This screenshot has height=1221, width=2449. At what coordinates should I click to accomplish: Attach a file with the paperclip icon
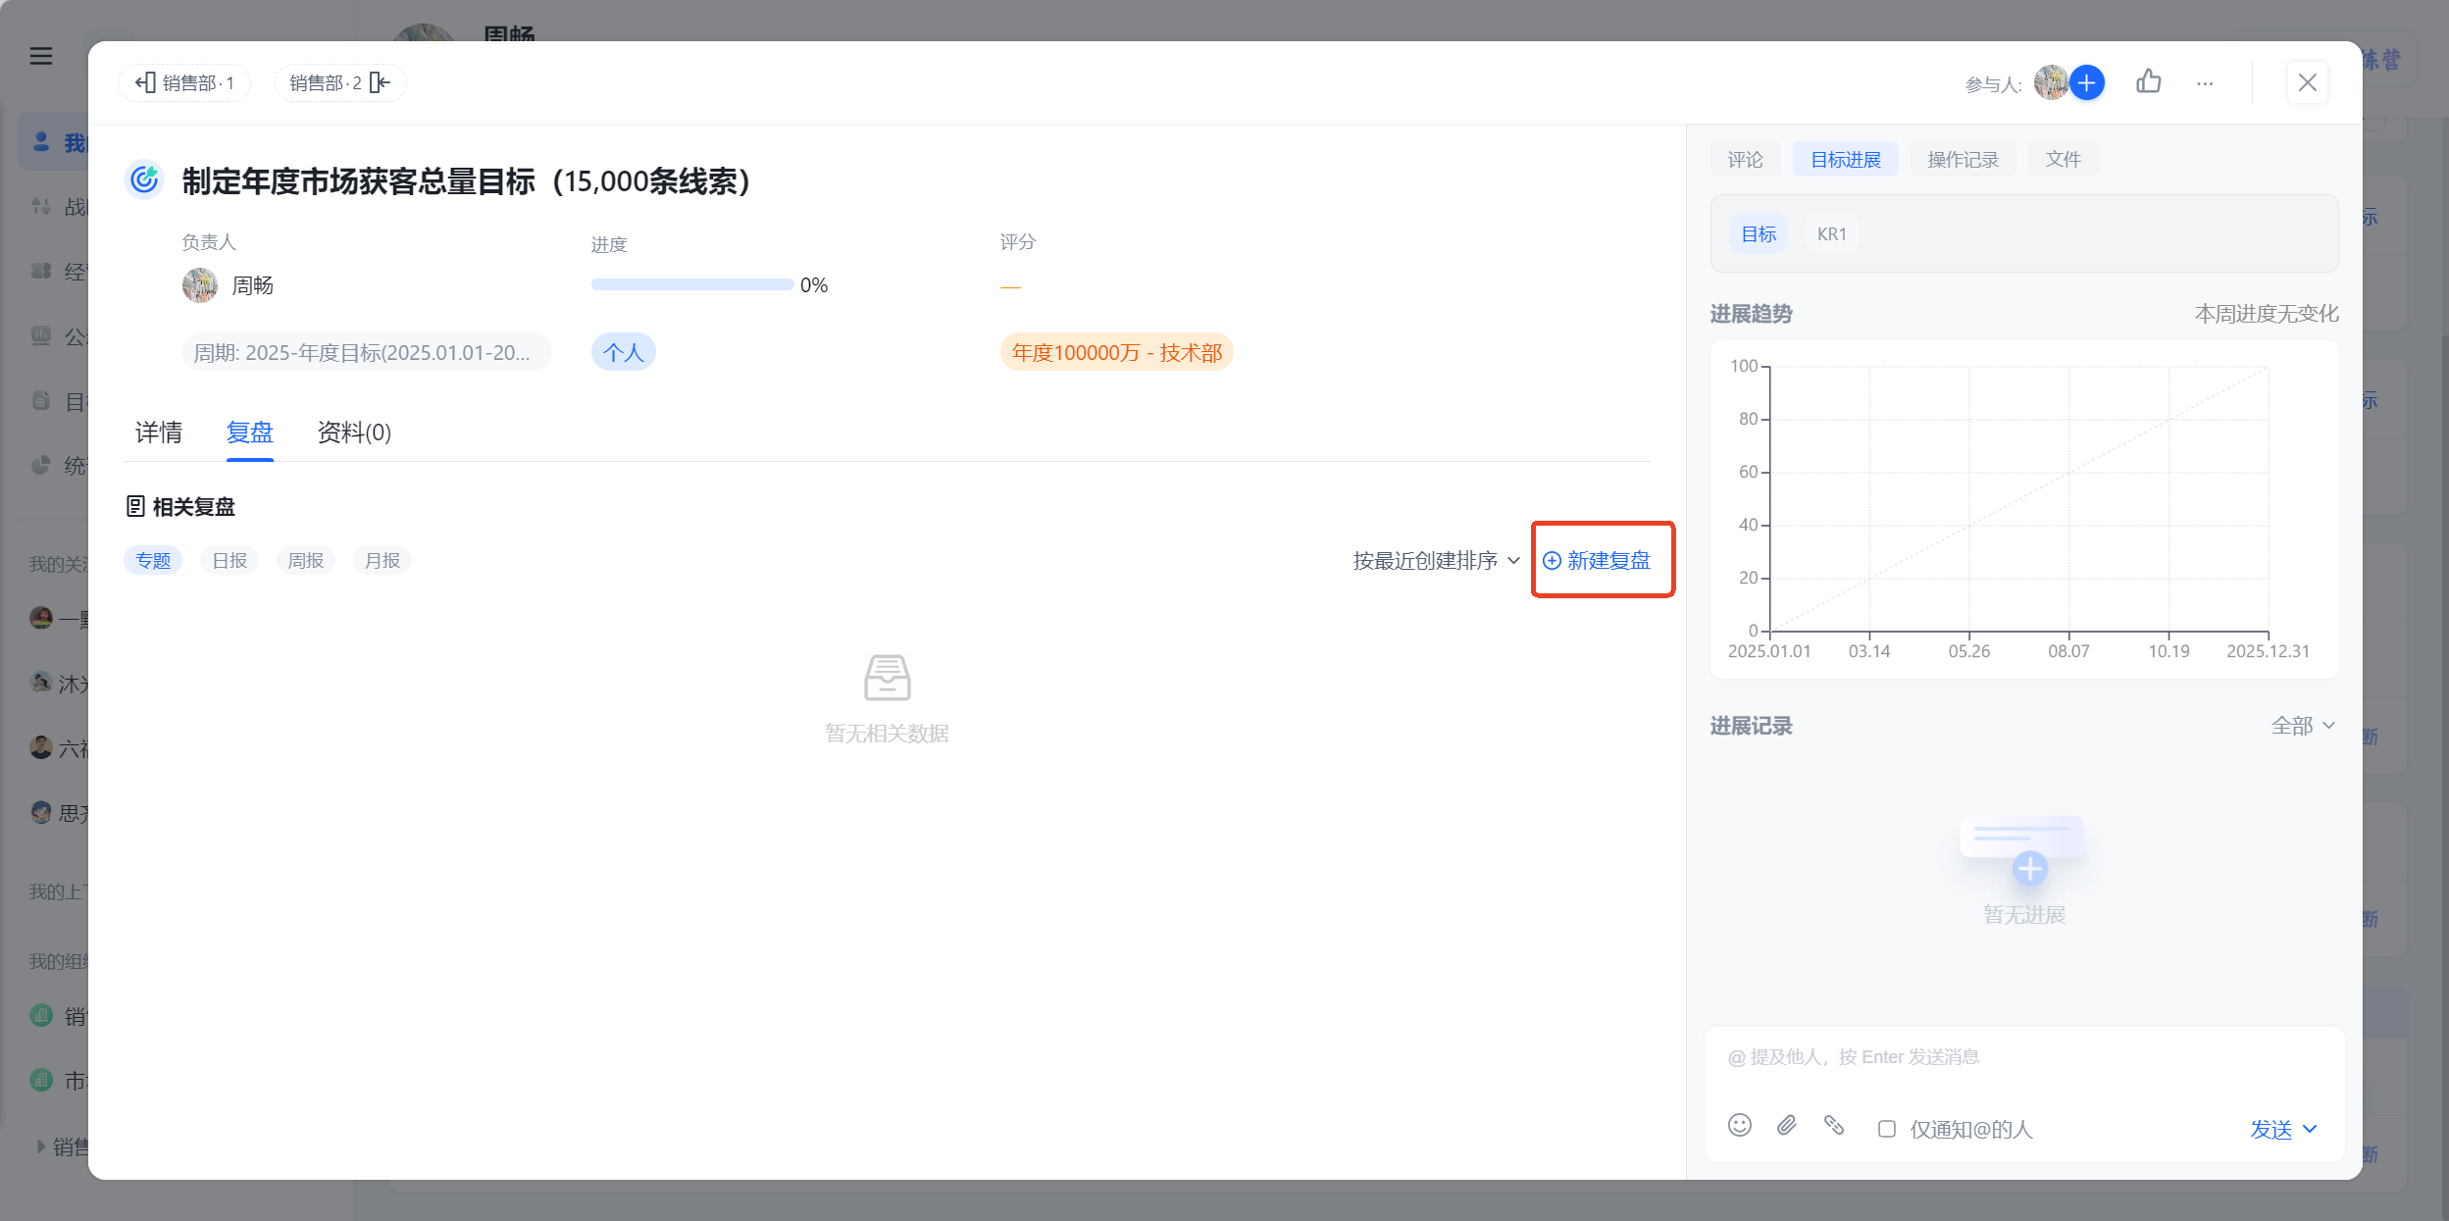point(1787,1126)
